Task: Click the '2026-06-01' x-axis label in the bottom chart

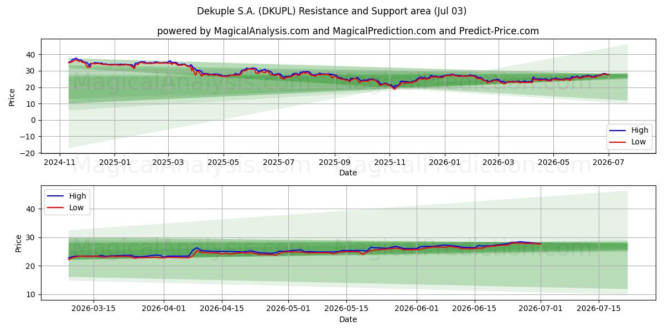Action: 417,309
